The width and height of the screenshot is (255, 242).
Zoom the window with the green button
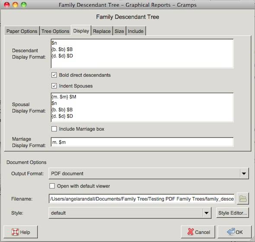(24, 5)
